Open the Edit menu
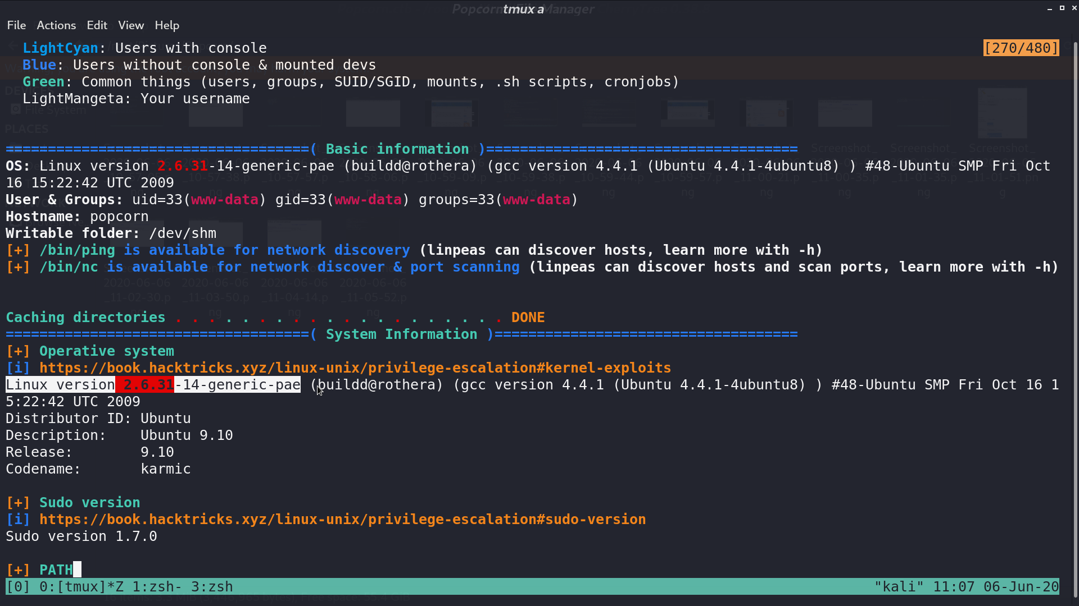This screenshot has width=1079, height=606. pos(97,25)
